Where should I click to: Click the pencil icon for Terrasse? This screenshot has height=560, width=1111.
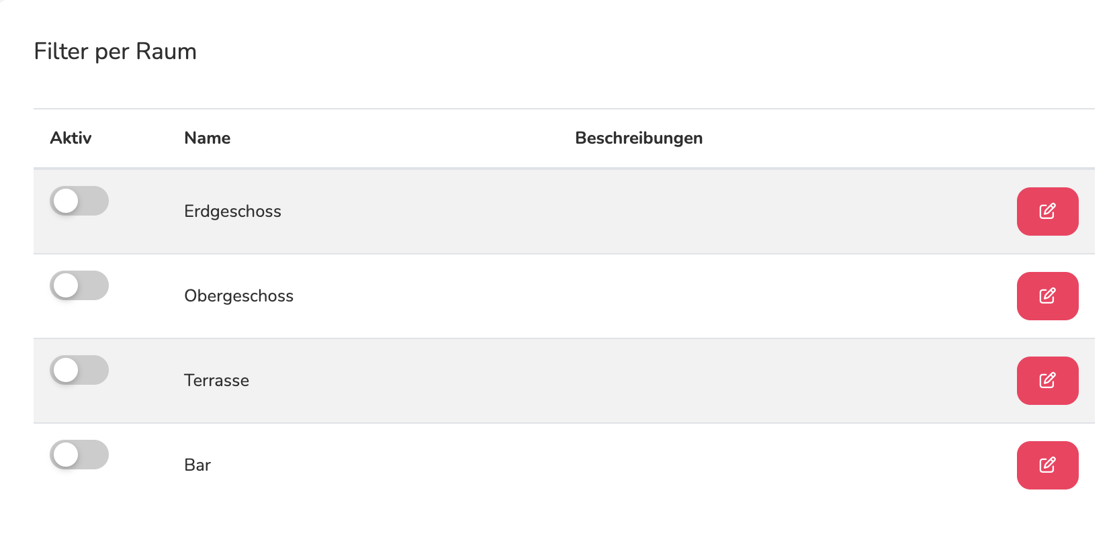point(1047,381)
